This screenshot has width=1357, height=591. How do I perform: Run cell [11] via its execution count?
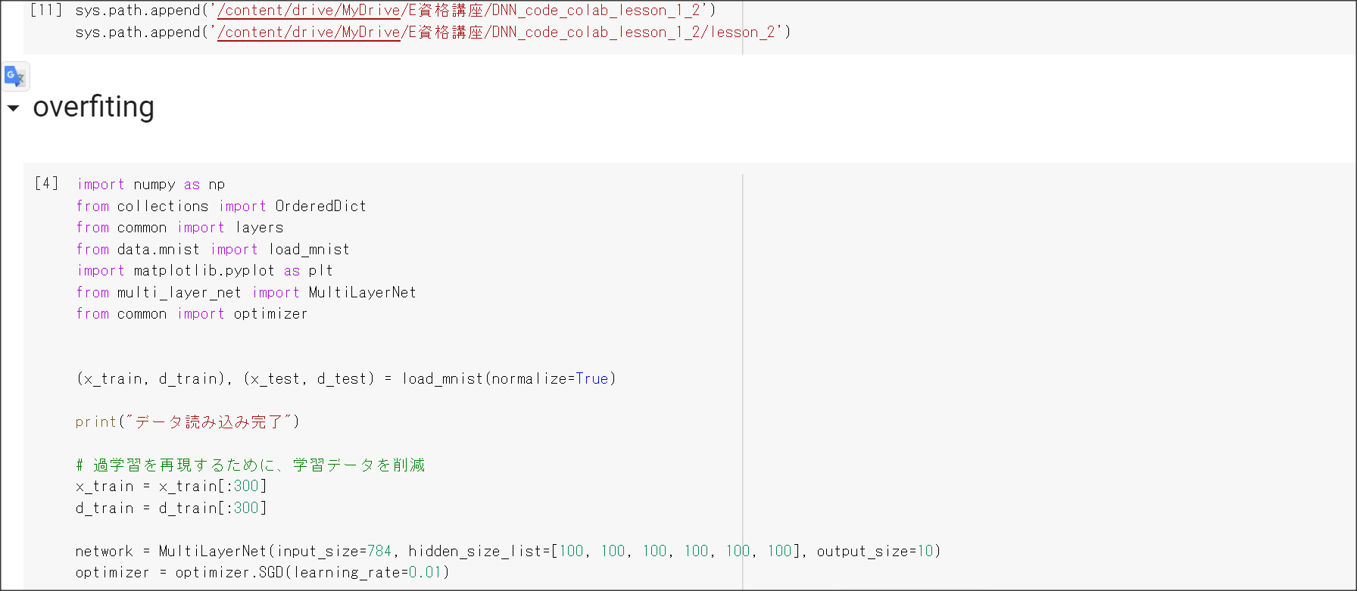pyautogui.click(x=46, y=11)
